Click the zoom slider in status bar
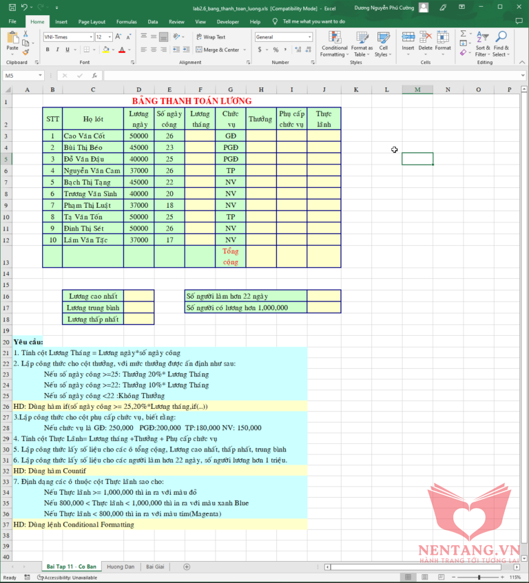Viewport: 529px width, 583px height. tap(479, 577)
